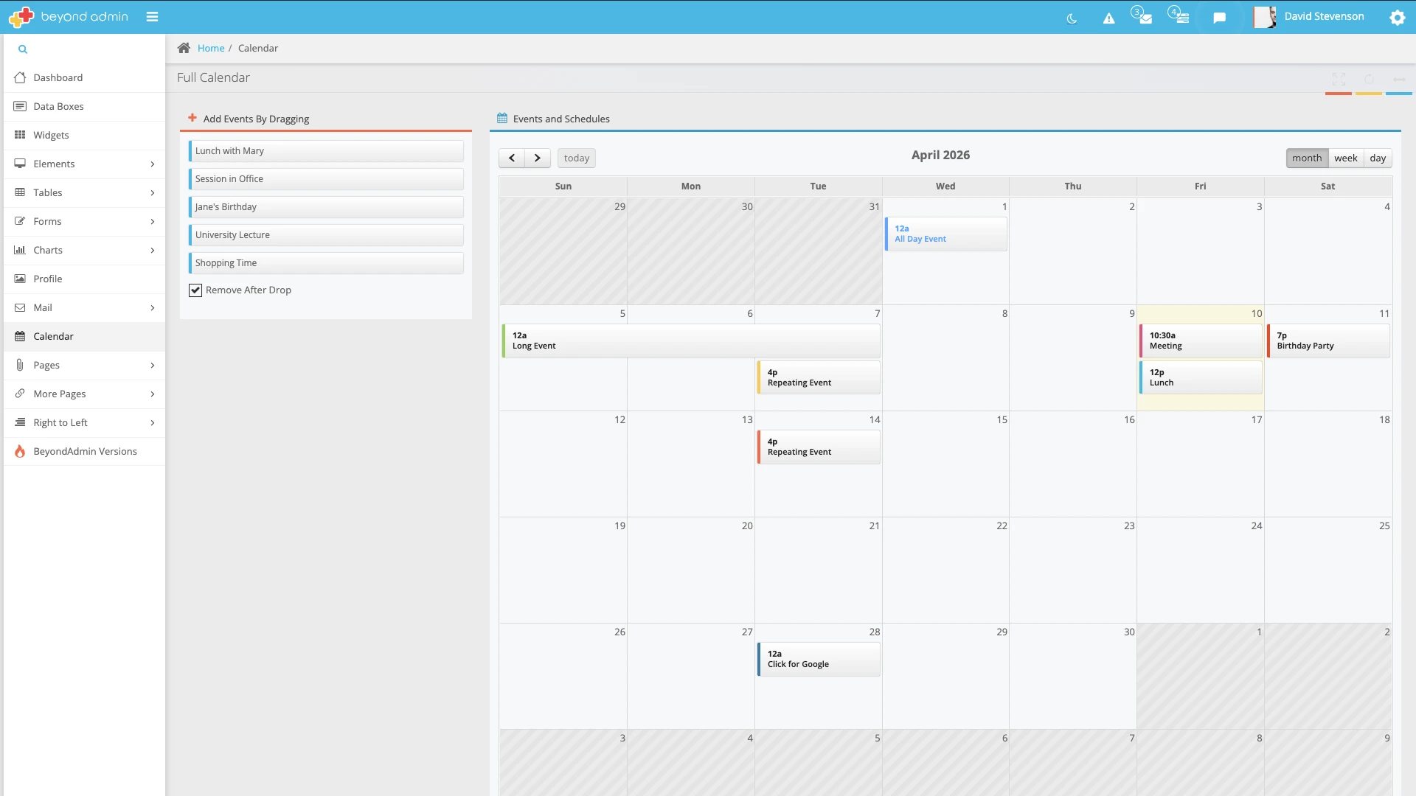This screenshot has height=796, width=1416.
Task: Click the sidebar search magnifier icon
Action: tap(23, 49)
